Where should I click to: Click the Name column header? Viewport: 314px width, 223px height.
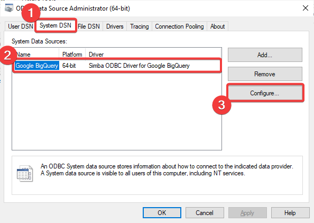coord(36,55)
